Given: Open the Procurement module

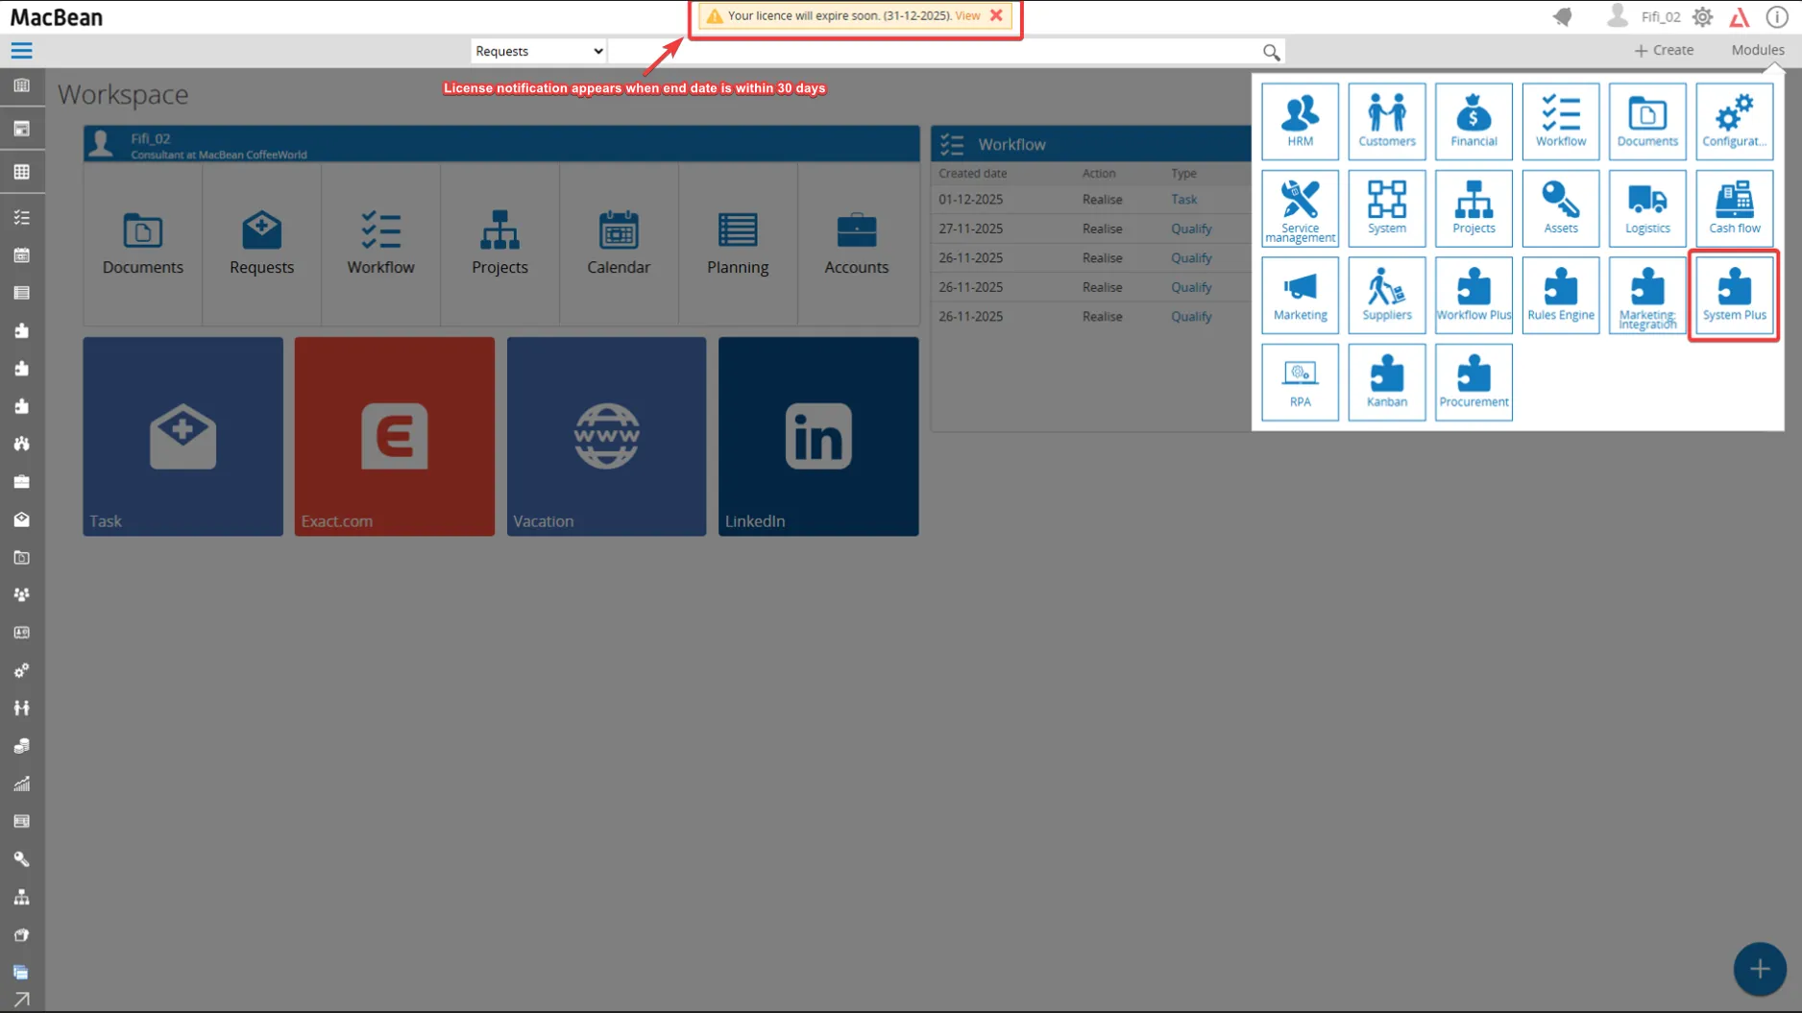Looking at the screenshot, I should click(x=1473, y=382).
